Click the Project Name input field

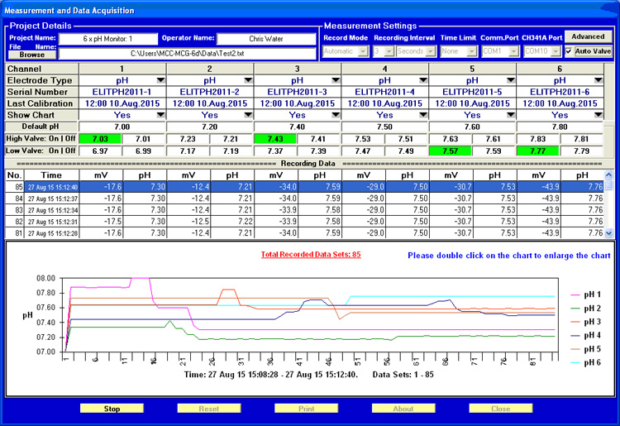[x=107, y=39]
